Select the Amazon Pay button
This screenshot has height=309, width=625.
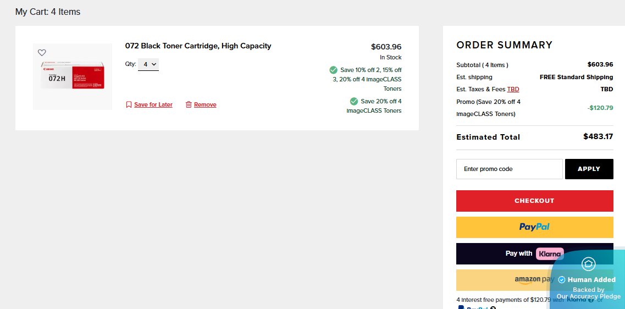503,280
